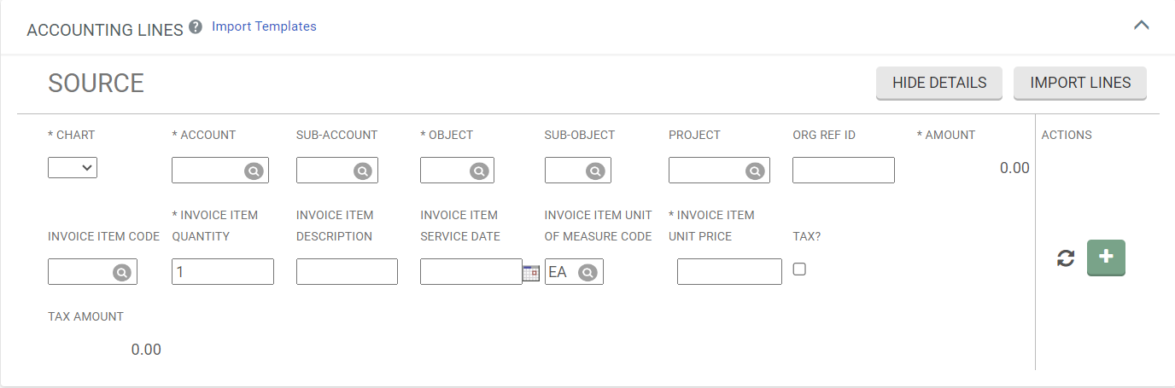Open the Account lookup search icon
Image resolution: width=1175 pixels, height=388 pixels.
(254, 171)
